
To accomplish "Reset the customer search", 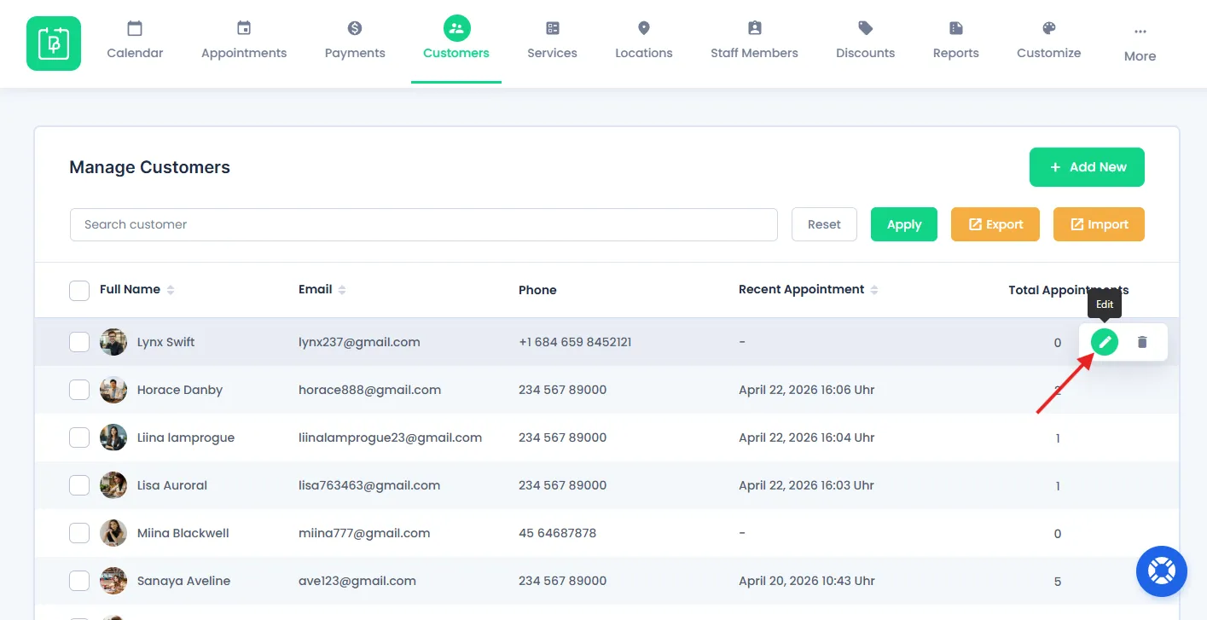I will [x=824, y=224].
